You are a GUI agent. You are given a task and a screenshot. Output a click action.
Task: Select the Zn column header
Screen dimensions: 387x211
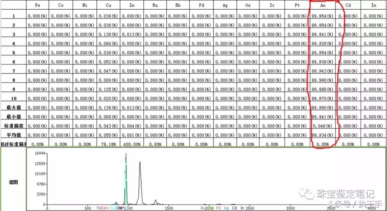coord(132,5)
